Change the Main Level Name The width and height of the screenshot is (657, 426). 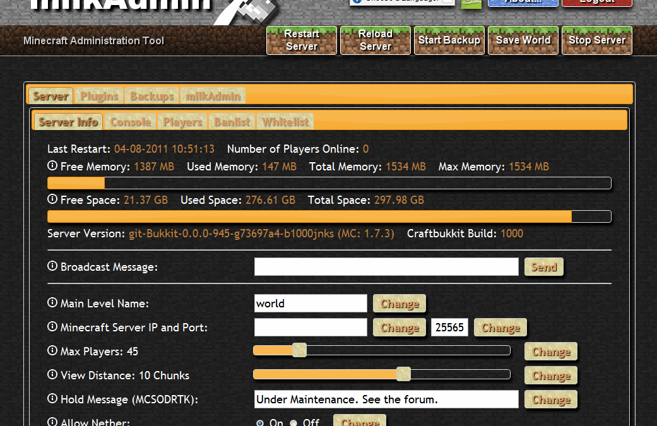[400, 304]
